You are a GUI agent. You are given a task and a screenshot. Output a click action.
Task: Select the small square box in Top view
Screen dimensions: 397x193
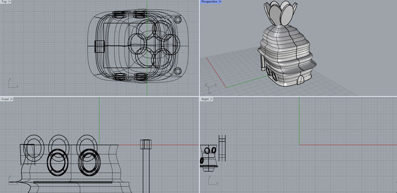(99, 46)
